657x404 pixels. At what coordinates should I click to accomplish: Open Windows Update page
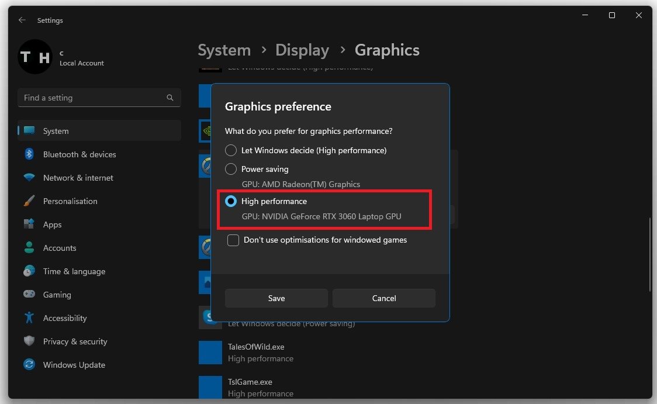(x=74, y=365)
